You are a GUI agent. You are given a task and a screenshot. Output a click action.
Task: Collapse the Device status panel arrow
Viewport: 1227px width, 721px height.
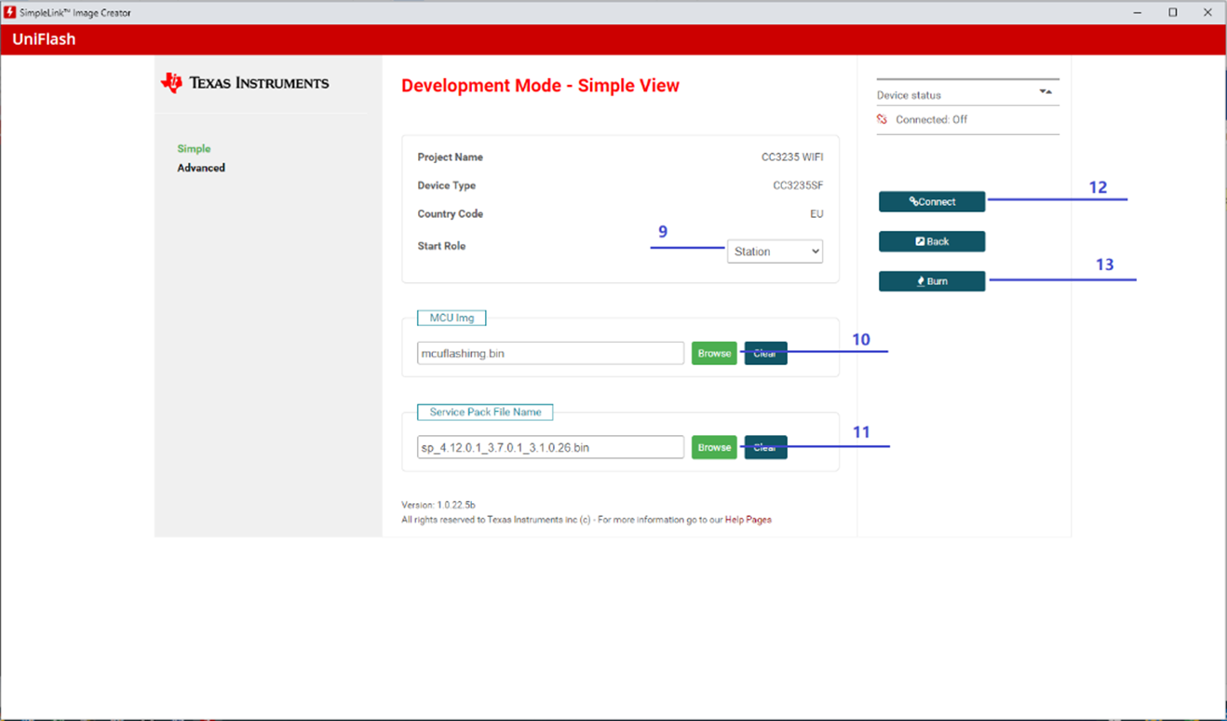1045,92
